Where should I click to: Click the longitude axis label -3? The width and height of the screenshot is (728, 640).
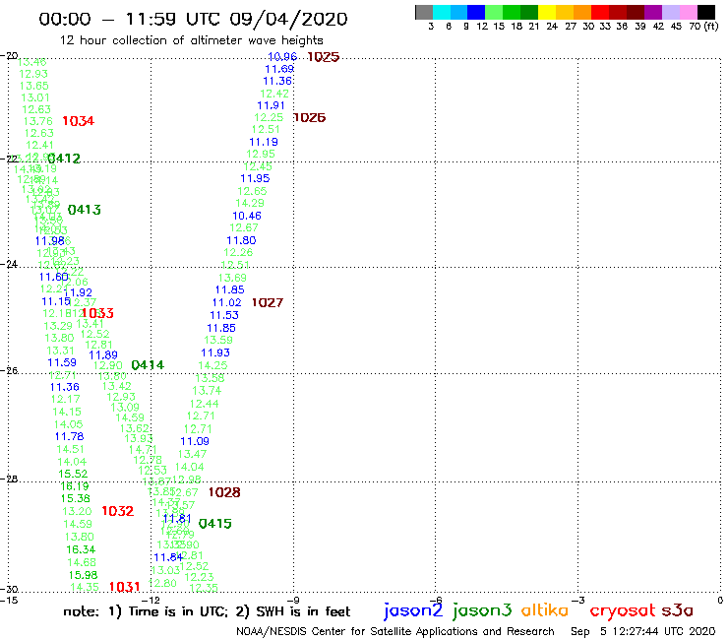point(578,600)
